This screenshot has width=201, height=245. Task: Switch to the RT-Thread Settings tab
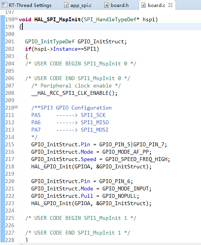(x=27, y=5)
